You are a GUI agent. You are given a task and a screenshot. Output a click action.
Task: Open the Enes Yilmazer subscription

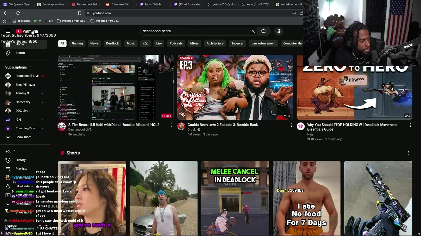click(x=25, y=85)
